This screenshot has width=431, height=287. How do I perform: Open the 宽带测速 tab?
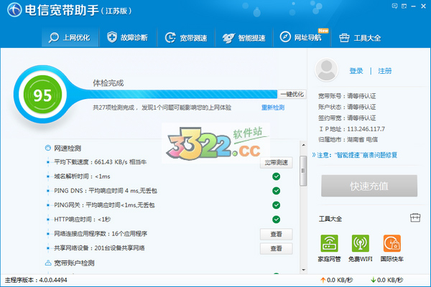(186, 37)
